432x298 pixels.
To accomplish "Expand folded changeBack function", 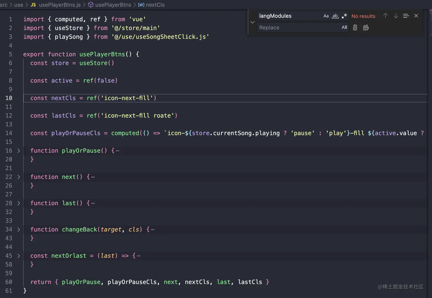I will pyautogui.click(x=19, y=229).
